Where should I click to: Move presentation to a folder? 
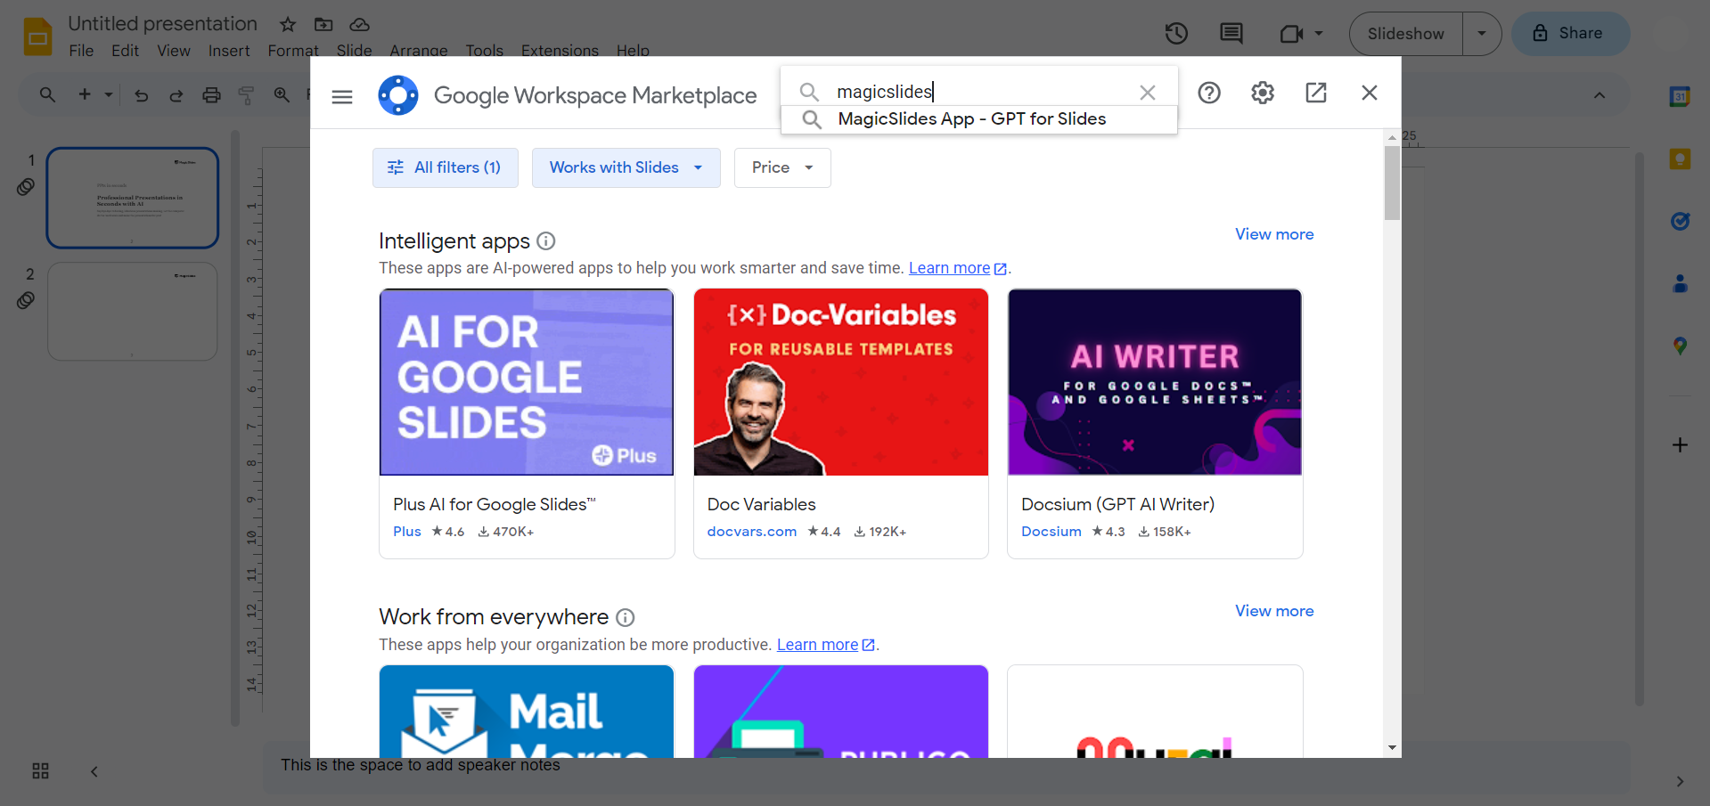[323, 24]
